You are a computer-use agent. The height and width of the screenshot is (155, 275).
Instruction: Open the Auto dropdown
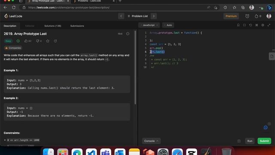click(168, 25)
